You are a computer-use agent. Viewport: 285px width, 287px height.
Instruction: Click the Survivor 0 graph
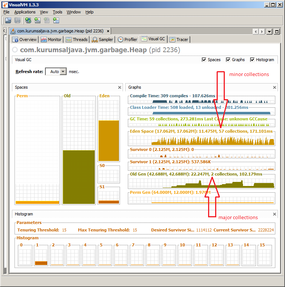tap(201, 155)
